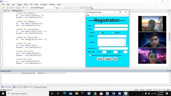Click the Windows search box
The width and height of the screenshot is (171, 96).
tap(28, 94)
